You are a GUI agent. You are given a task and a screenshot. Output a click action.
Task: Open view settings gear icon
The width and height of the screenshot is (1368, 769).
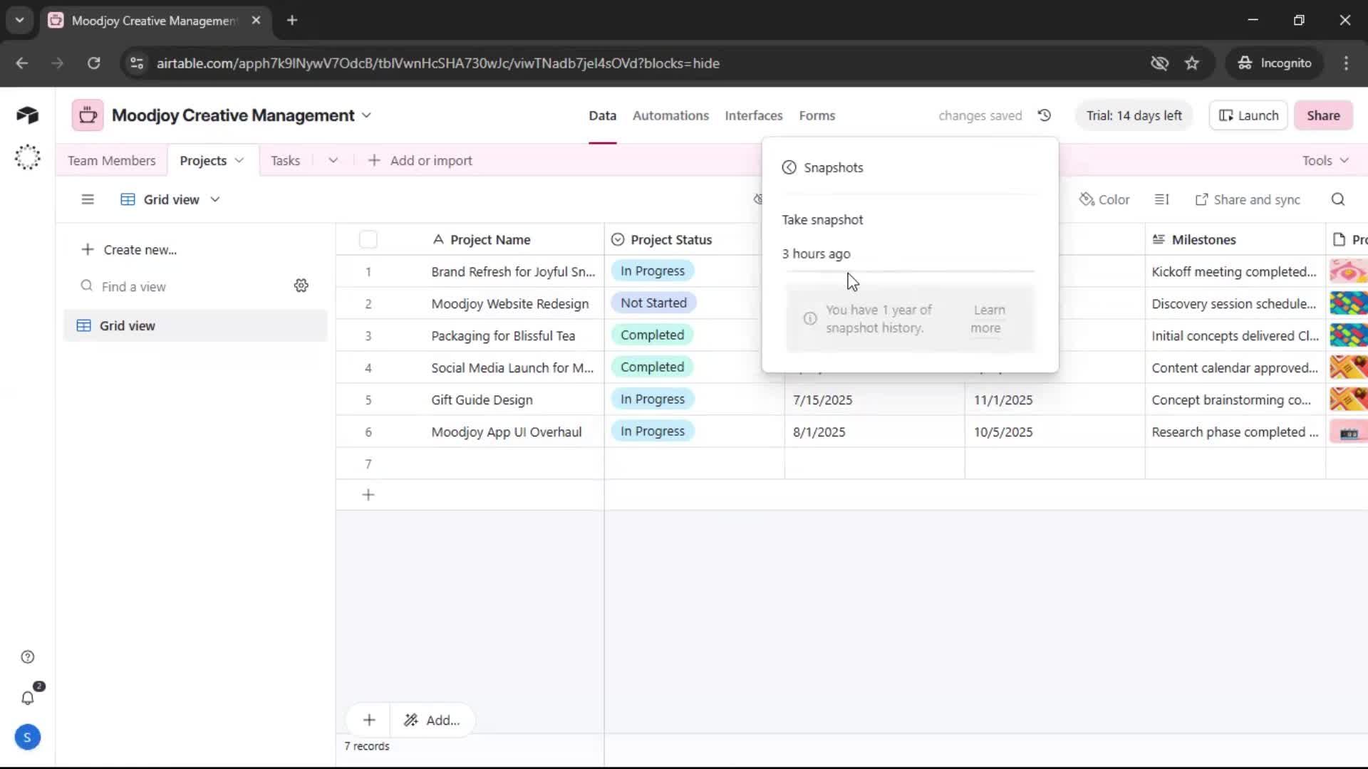(x=301, y=286)
